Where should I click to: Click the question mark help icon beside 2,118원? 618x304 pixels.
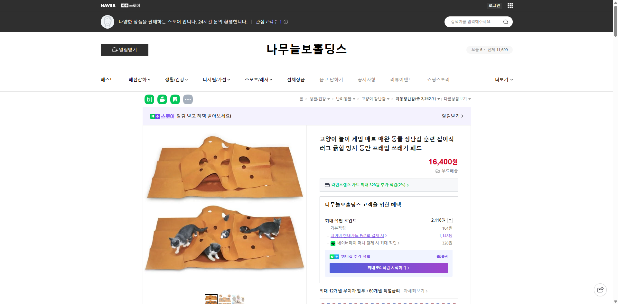[x=450, y=220]
